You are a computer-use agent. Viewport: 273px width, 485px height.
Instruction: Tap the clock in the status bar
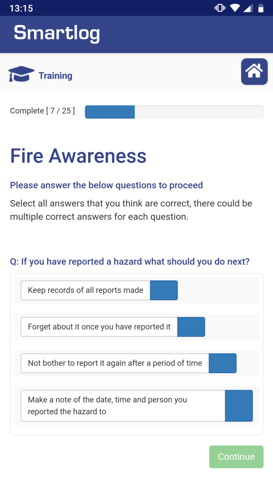21,8
